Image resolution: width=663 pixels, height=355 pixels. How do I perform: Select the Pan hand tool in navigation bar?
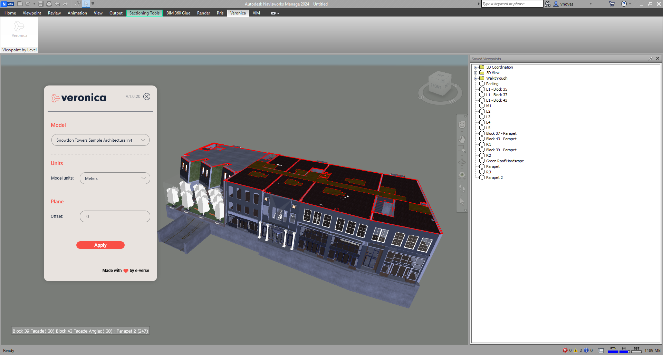(x=462, y=139)
